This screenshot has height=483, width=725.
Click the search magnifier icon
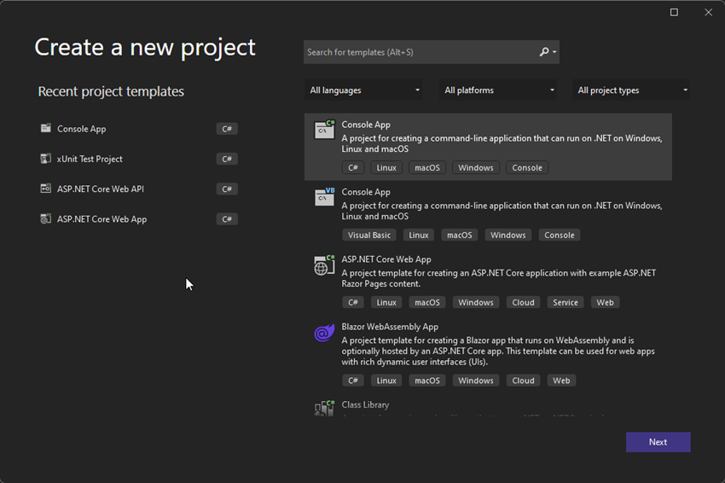tap(544, 52)
